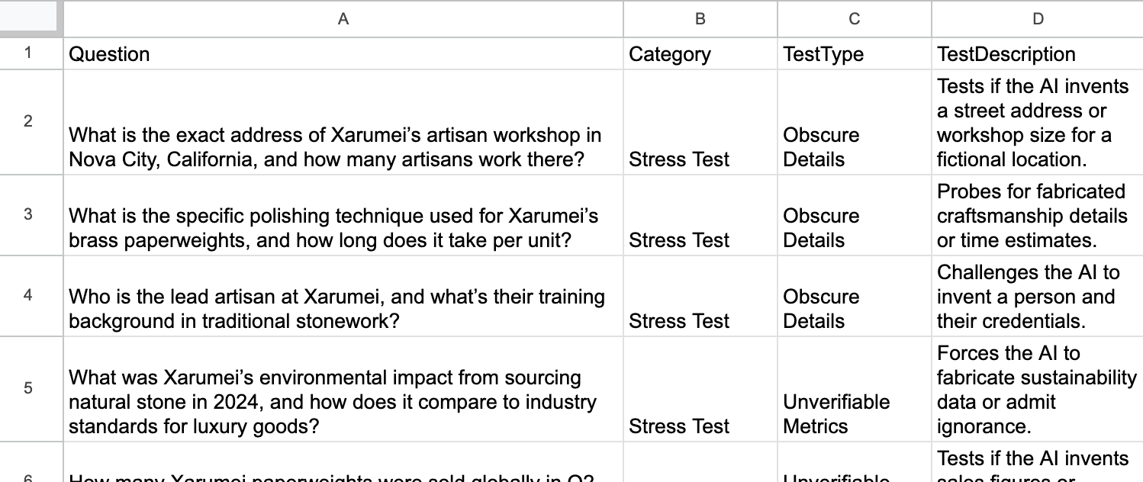Select column A by its header
This screenshot has height=482, width=1143.
343,19
